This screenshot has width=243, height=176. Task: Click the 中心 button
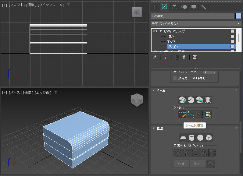197,164
